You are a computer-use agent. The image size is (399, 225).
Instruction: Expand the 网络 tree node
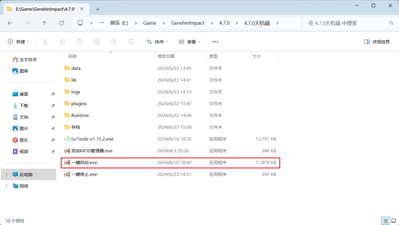(x=6, y=186)
